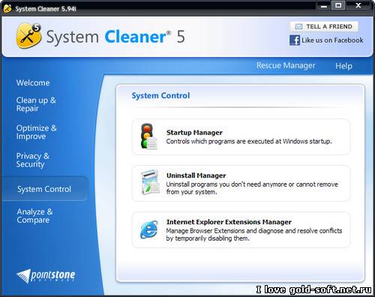
Task: Click the Startup Manager traffic light icon
Action: coord(149,136)
